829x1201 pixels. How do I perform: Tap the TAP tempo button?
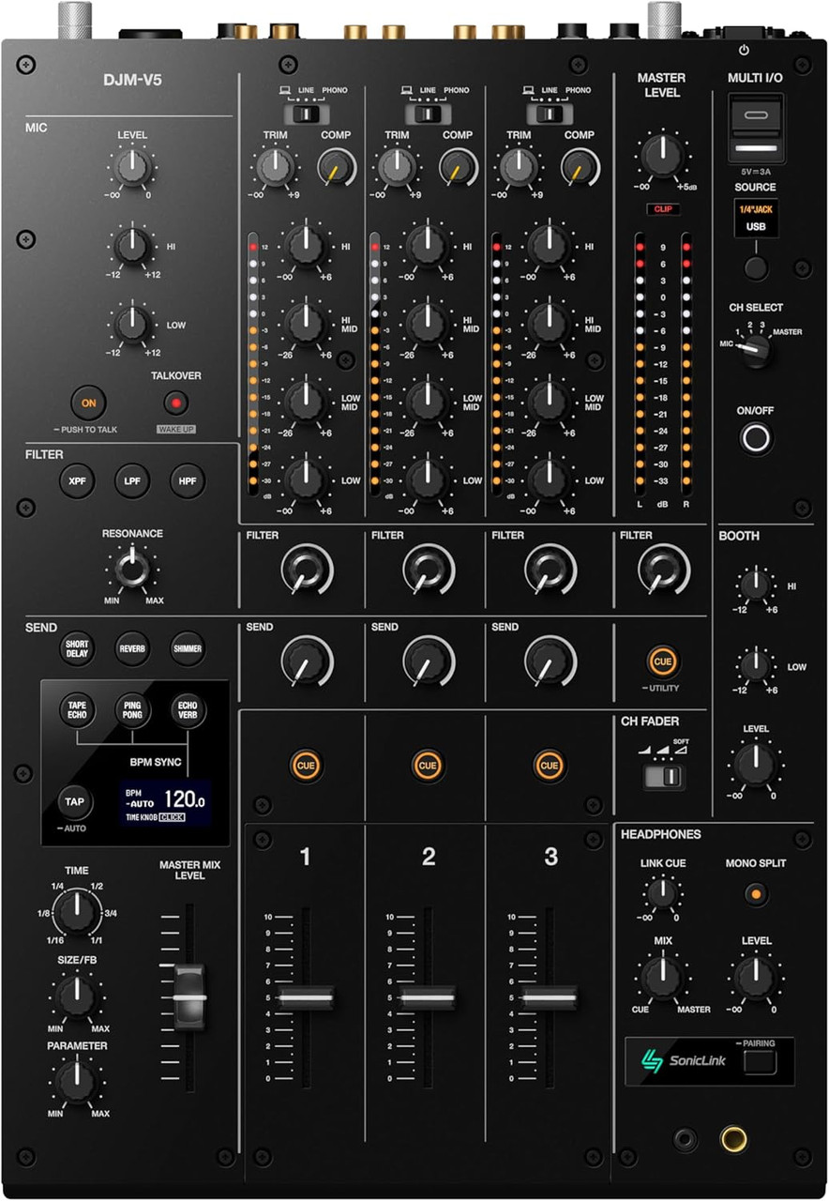pyautogui.click(x=74, y=802)
